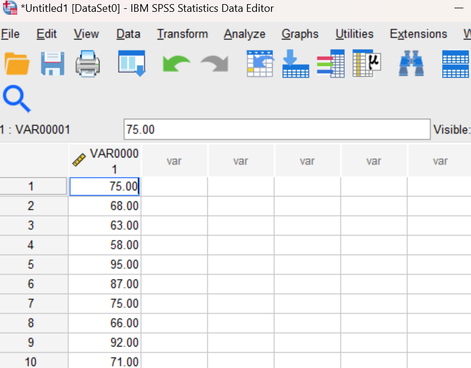Click the binoculars Find icon
The width and height of the screenshot is (471, 368).
click(411, 63)
